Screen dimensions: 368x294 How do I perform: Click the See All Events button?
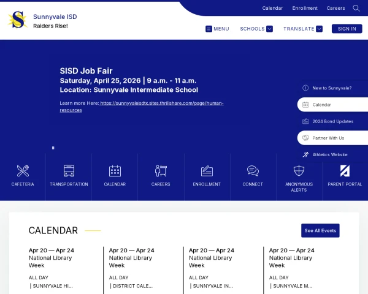[320, 230]
